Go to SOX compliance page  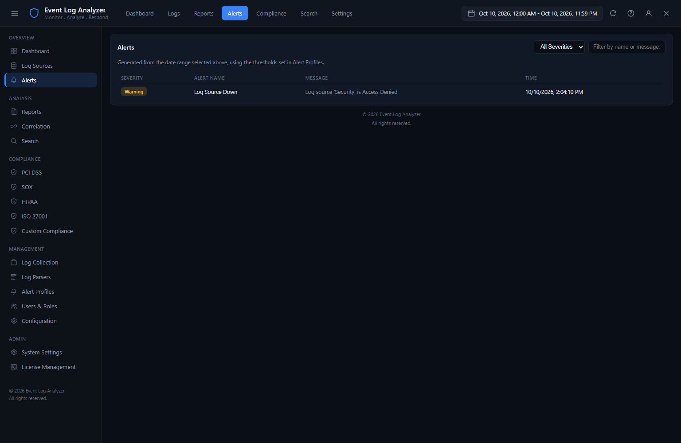click(51, 187)
